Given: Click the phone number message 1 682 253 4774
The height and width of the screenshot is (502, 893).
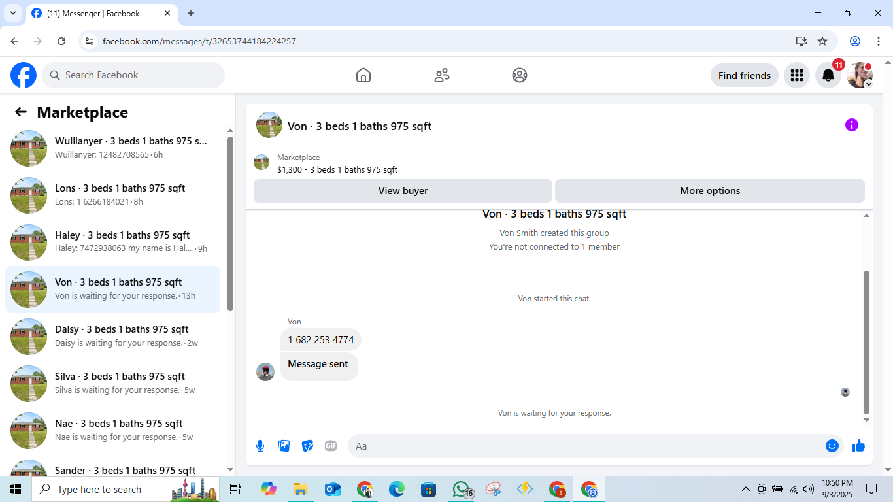Looking at the screenshot, I should click(320, 340).
